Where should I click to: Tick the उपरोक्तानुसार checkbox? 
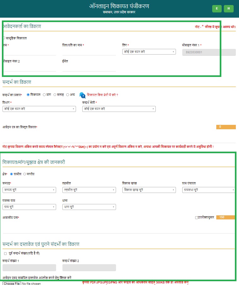tap(196, 218)
